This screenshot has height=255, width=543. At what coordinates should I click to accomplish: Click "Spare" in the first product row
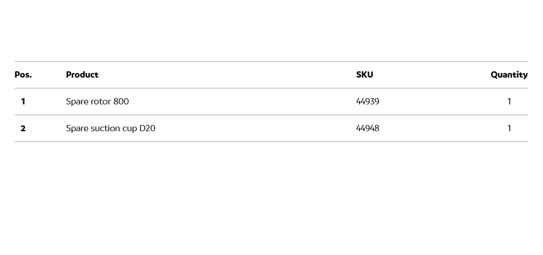tap(77, 102)
